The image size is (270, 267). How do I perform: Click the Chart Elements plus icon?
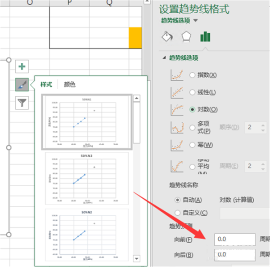click(22, 67)
